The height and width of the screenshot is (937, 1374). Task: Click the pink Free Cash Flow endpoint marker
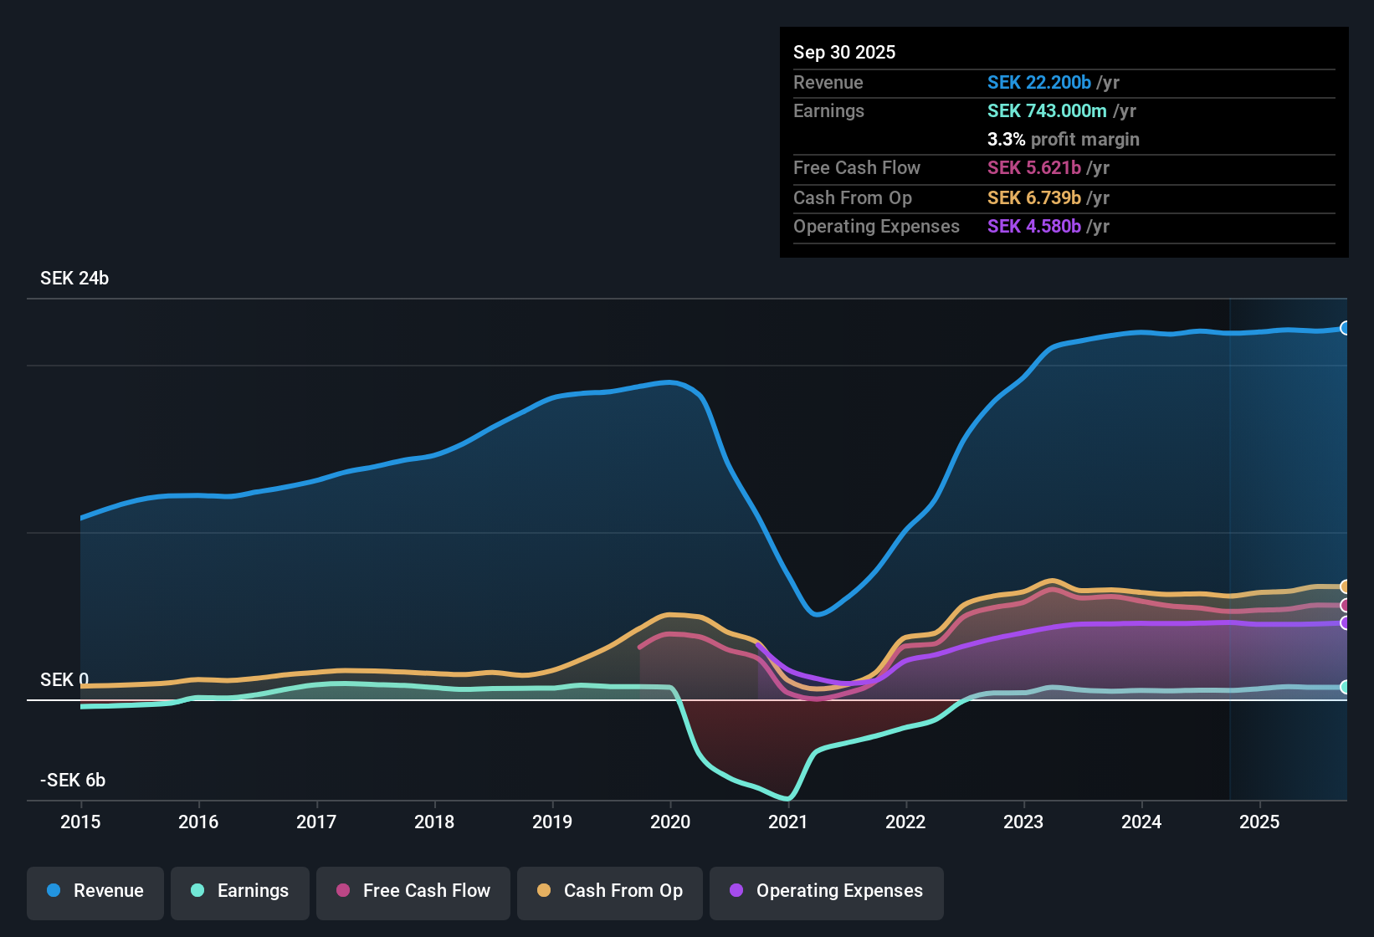[1345, 605]
